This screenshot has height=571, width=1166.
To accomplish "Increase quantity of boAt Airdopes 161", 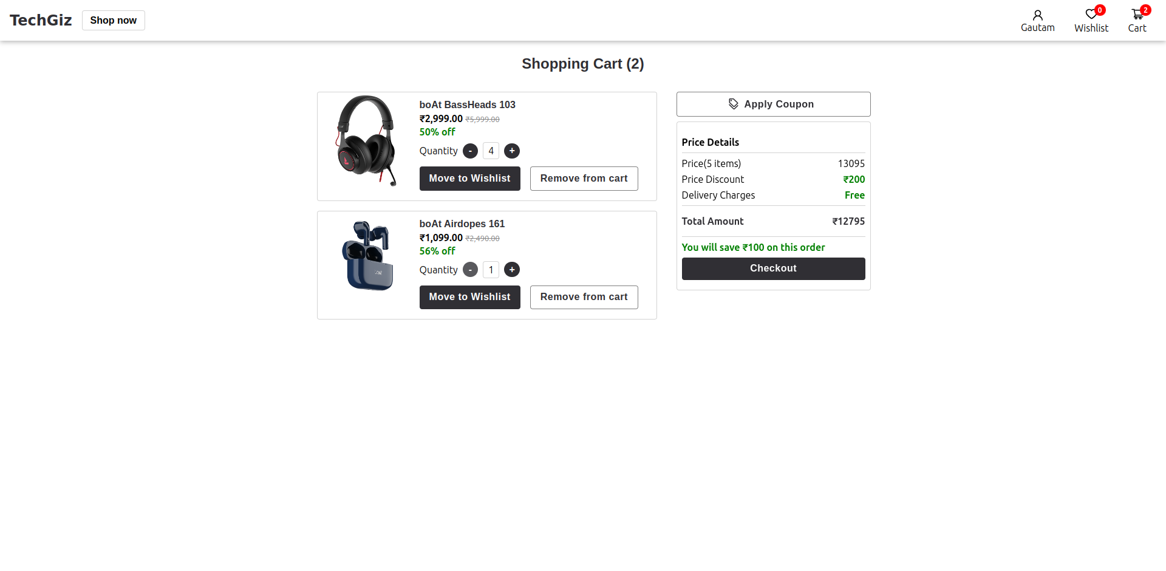I will pos(512,269).
